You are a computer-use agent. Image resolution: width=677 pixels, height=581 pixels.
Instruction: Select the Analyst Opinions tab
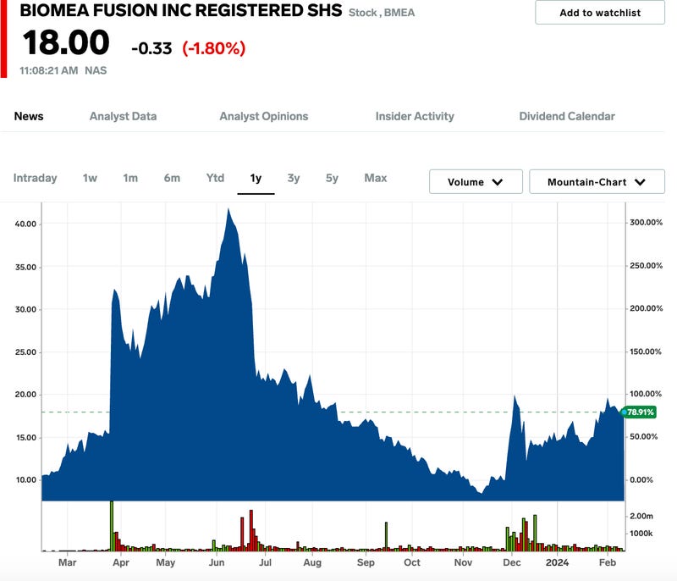[x=263, y=116]
